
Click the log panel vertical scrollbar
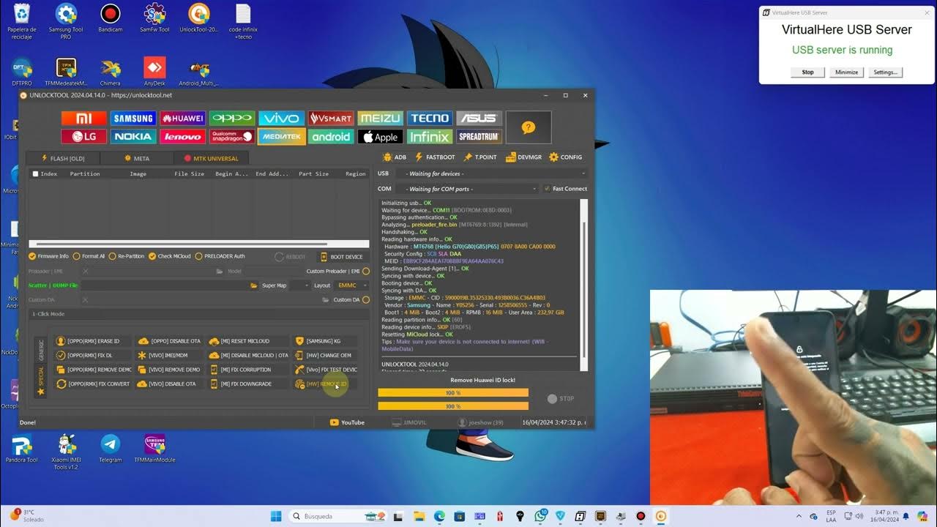[583, 285]
